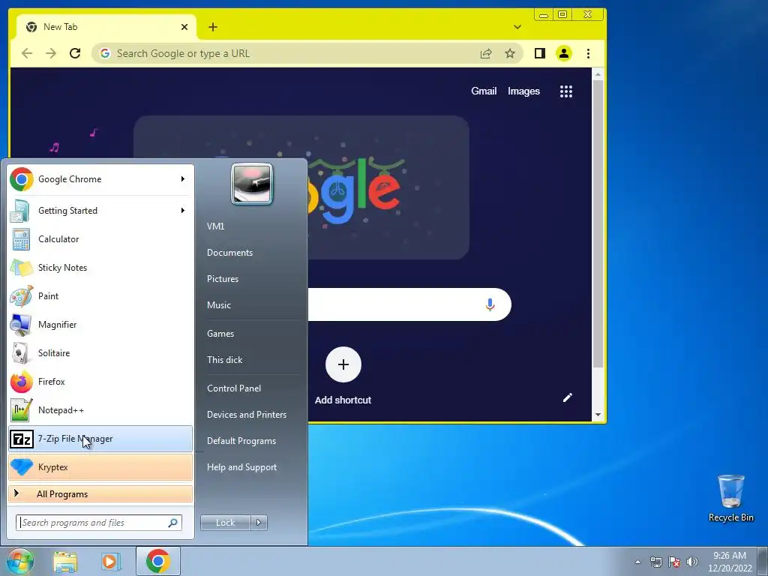Search by voice microphone icon
The height and width of the screenshot is (576, 768).
(490, 304)
